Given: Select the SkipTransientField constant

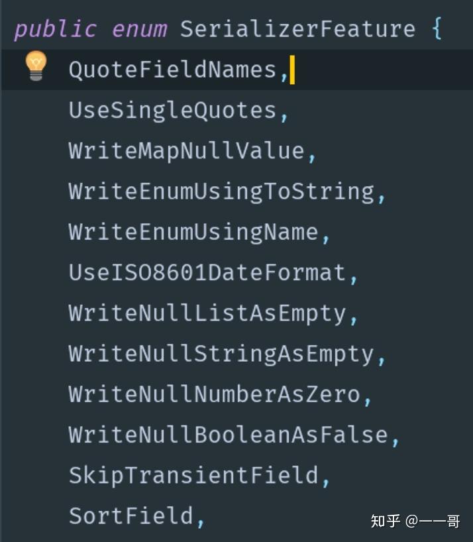Looking at the screenshot, I should point(193,475).
